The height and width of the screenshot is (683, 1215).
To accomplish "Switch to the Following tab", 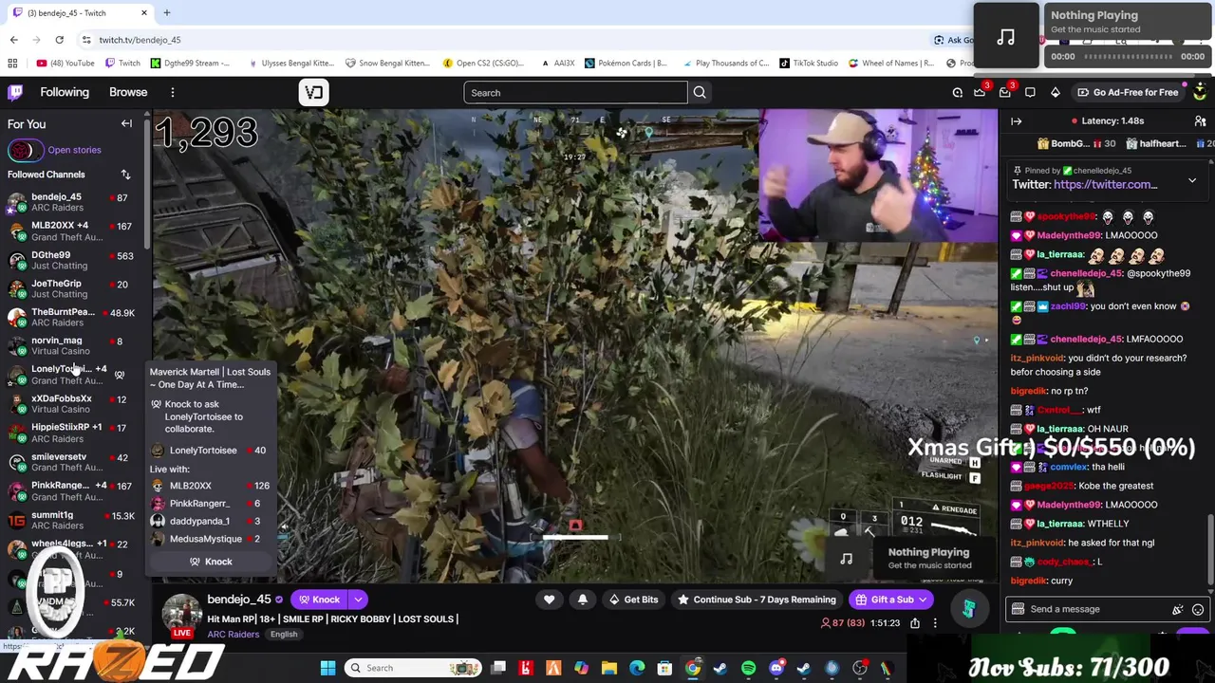I will pyautogui.click(x=65, y=92).
